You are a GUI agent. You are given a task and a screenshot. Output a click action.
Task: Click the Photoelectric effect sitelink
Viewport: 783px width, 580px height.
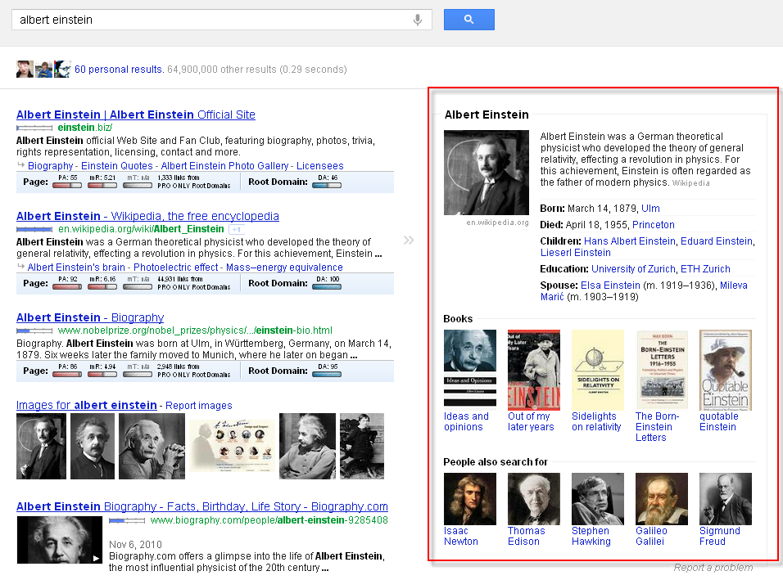pyautogui.click(x=176, y=268)
